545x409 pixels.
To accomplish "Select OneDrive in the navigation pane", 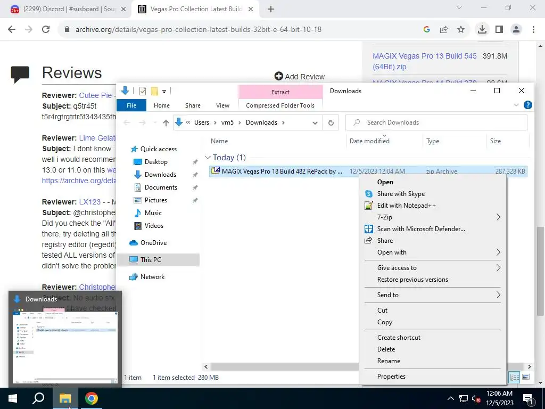I will 153,243.
